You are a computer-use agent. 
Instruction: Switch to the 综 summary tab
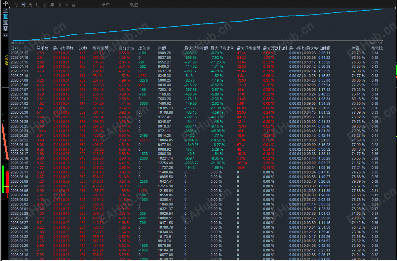(x=16, y=5)
